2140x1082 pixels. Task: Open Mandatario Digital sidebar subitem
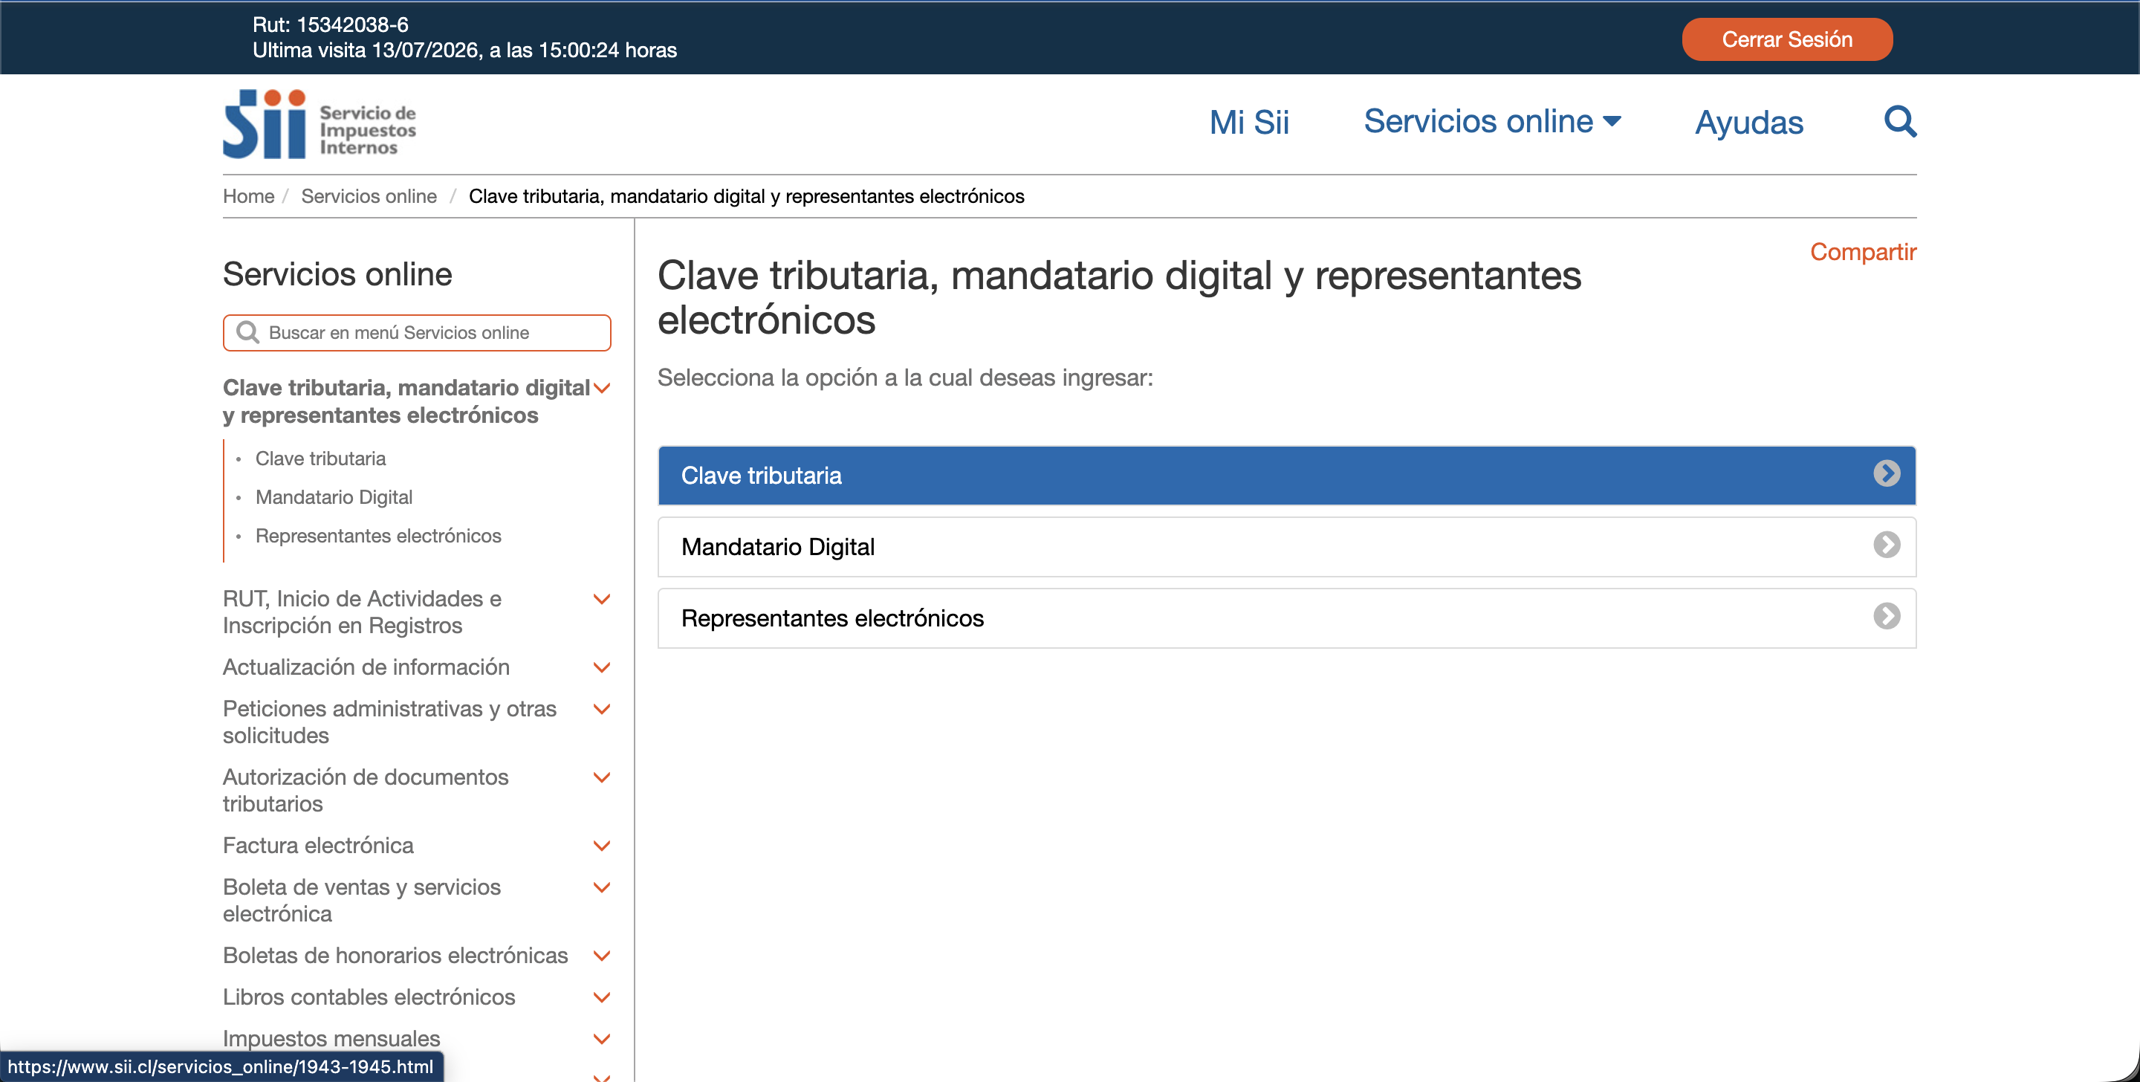334,497
